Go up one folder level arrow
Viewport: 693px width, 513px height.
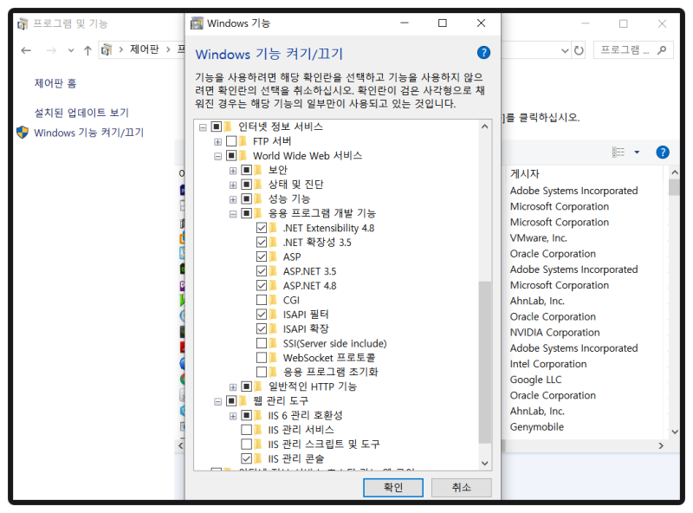point(87,50)
